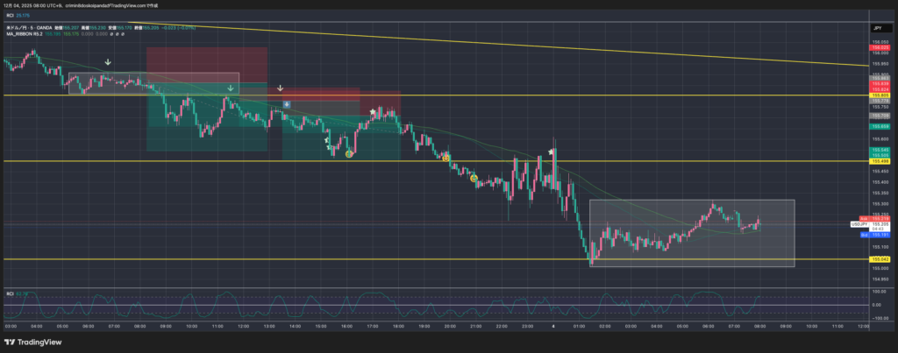Select the gold coin marker near 21:00

click(474, 179)
